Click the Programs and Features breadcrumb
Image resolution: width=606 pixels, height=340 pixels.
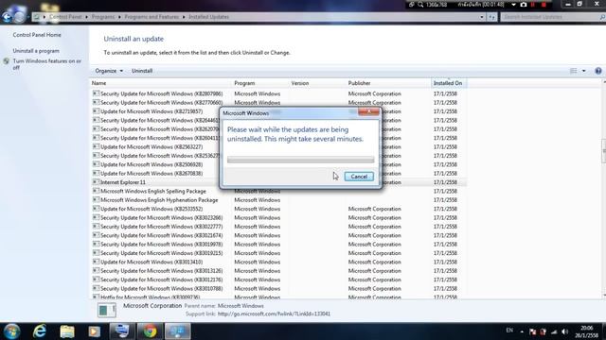click(151, 17)
